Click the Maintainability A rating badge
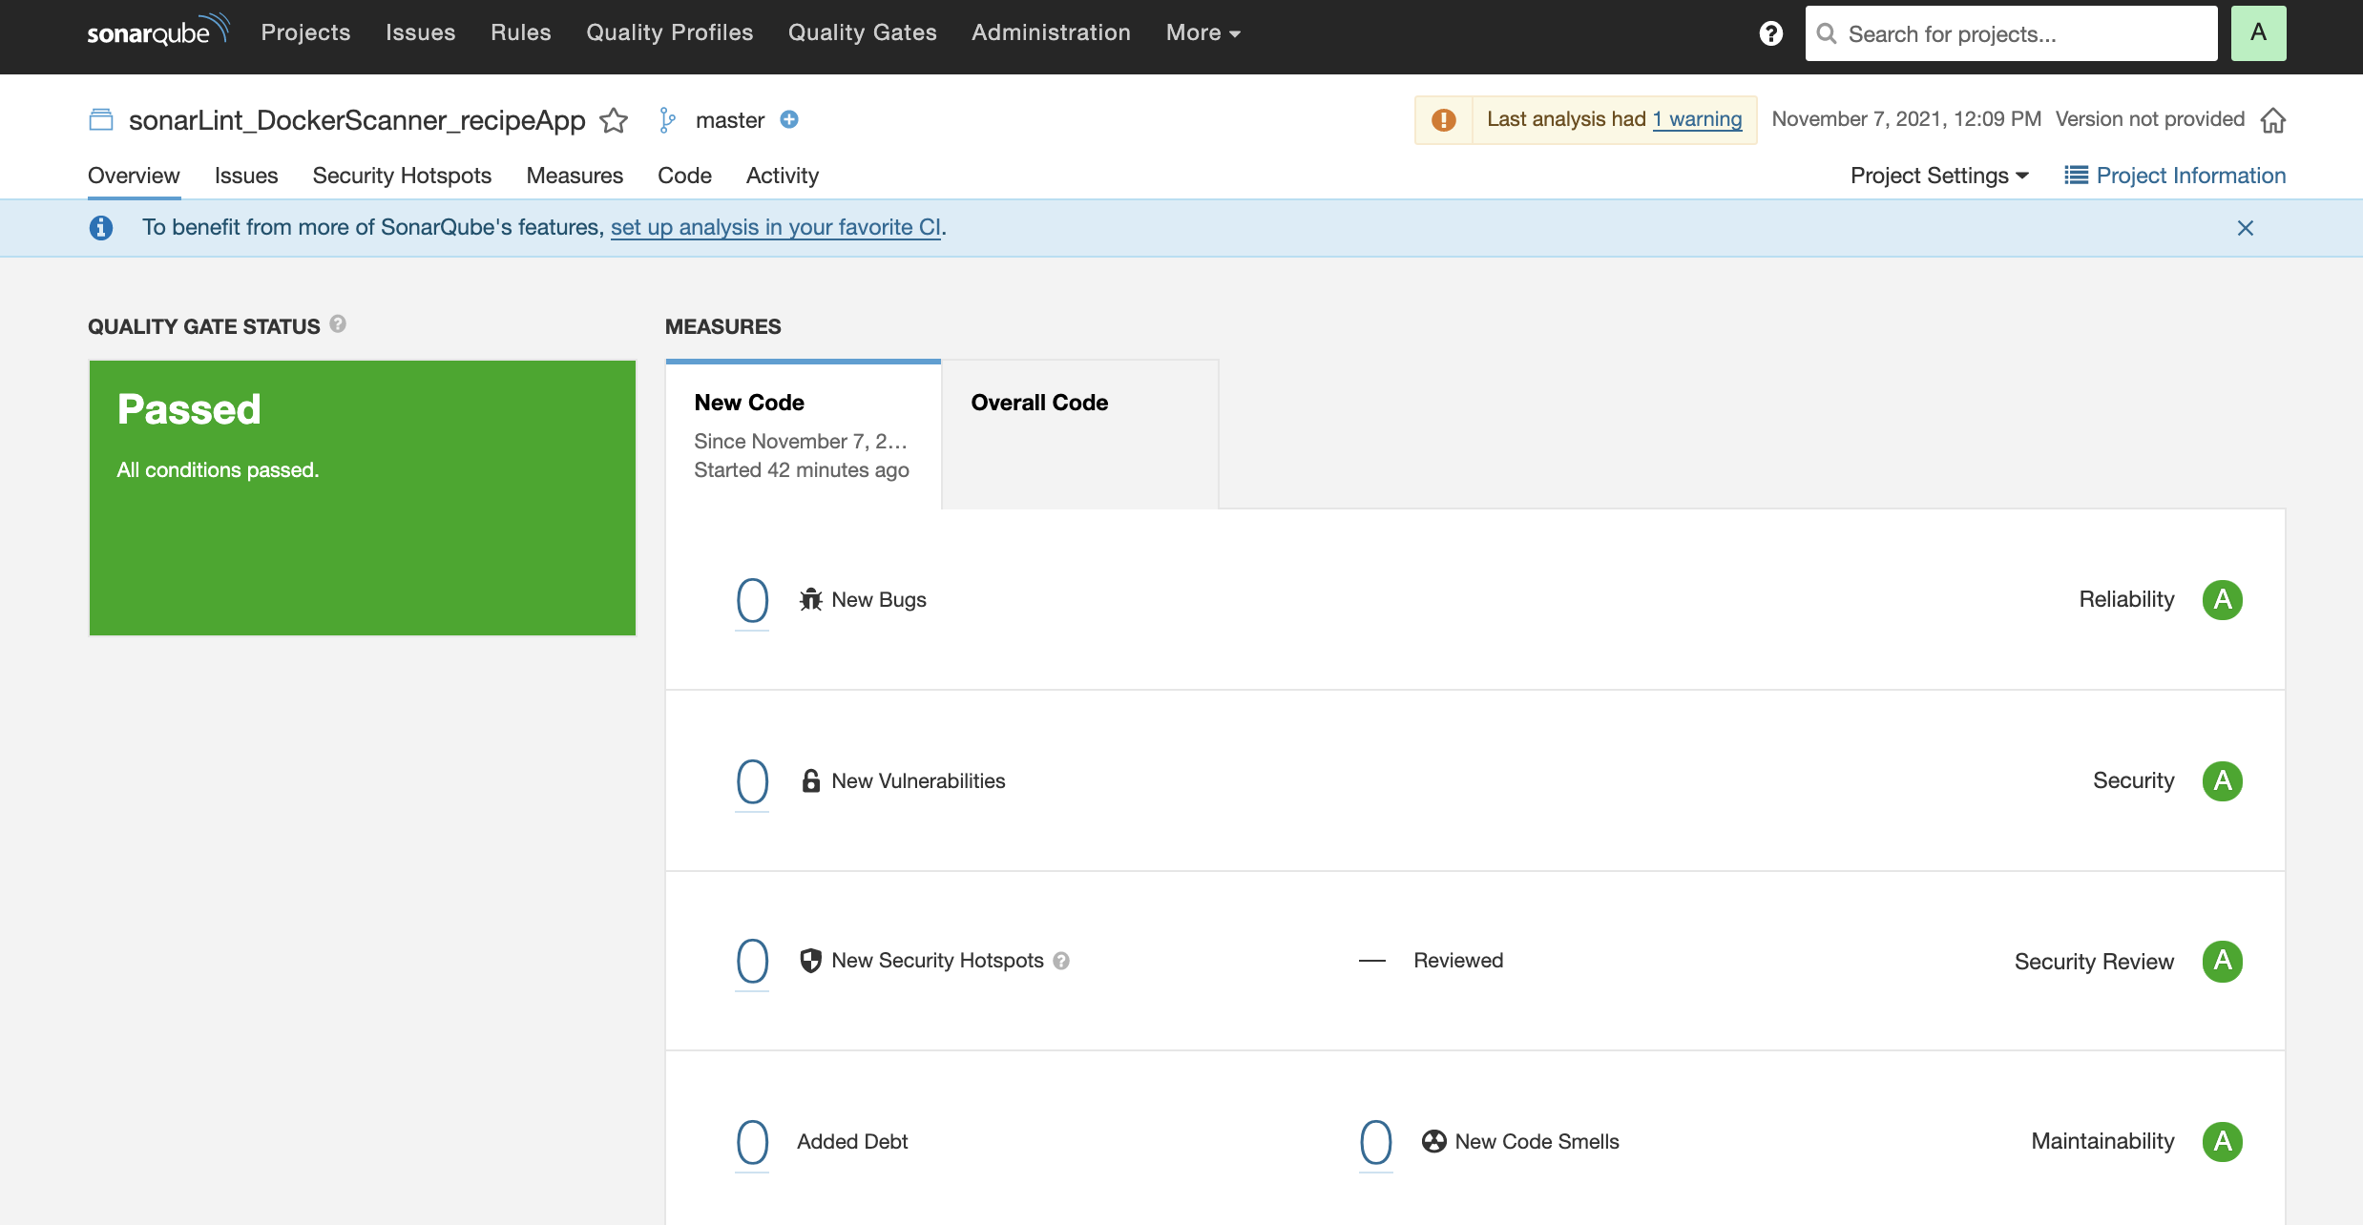 (x=2223, y=1142)
